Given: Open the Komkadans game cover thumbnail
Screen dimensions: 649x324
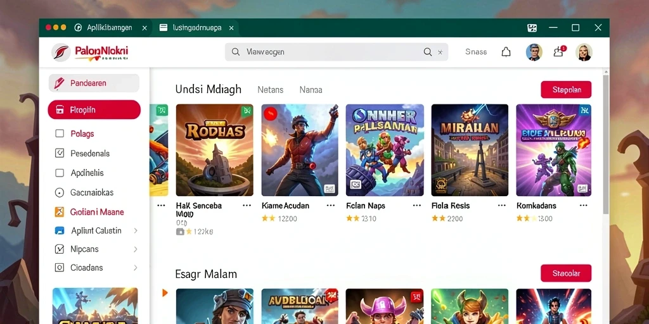Looking at the screenshot, I should (553, 150).
